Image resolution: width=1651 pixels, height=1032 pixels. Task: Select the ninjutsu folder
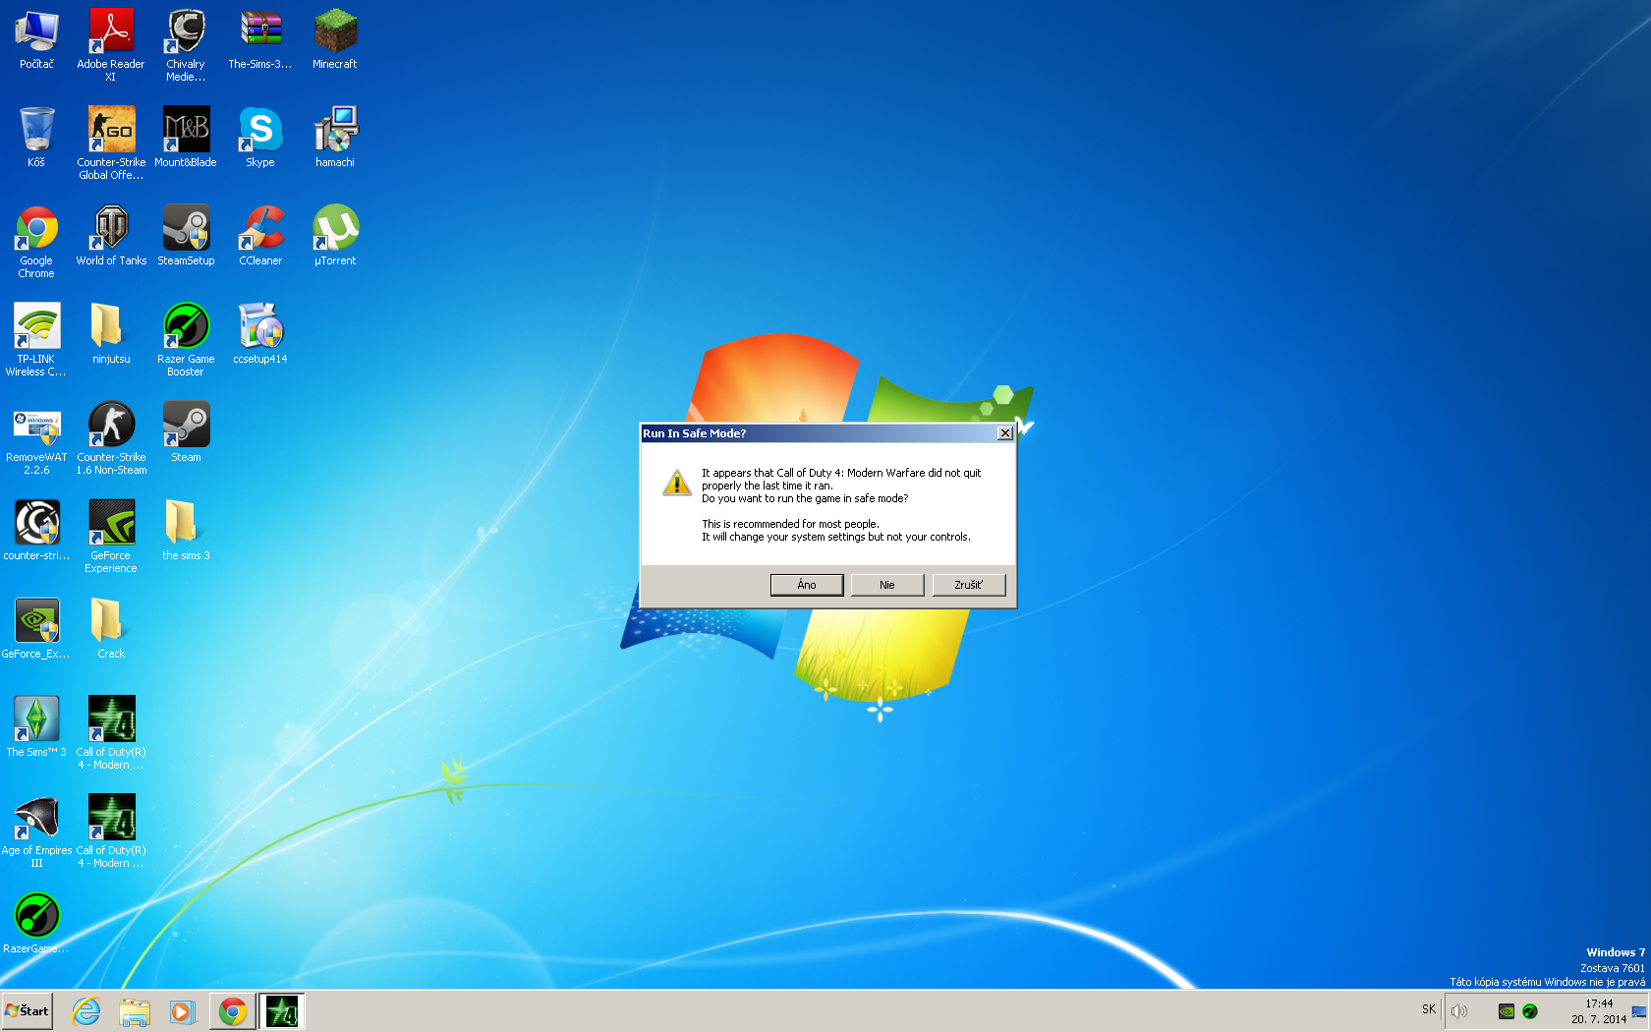pyautogui.click(x=111, y=334)
